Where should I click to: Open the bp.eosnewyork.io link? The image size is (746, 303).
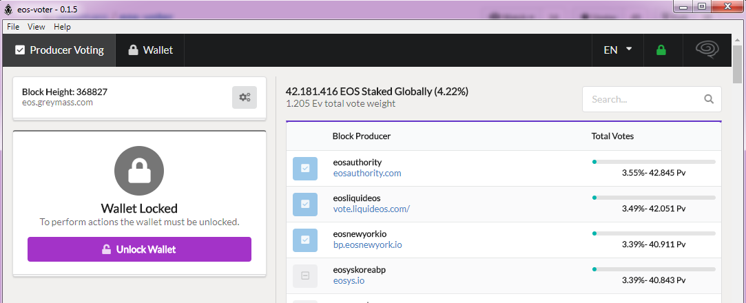coord(368,245)
